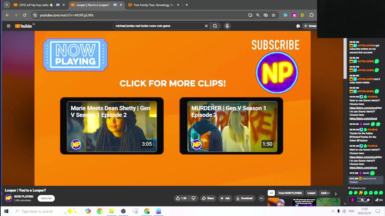Open the tab search dropdown arrow

tap(7, 5)
